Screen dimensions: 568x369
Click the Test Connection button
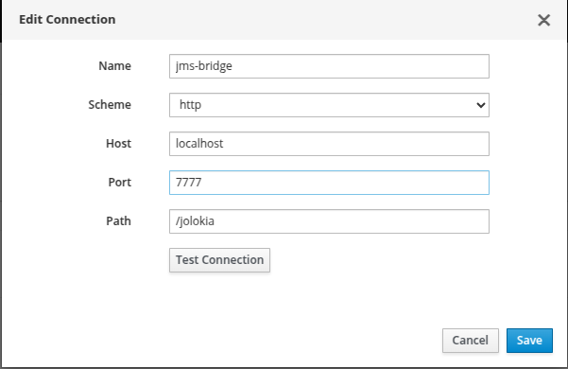click(219, 260)
